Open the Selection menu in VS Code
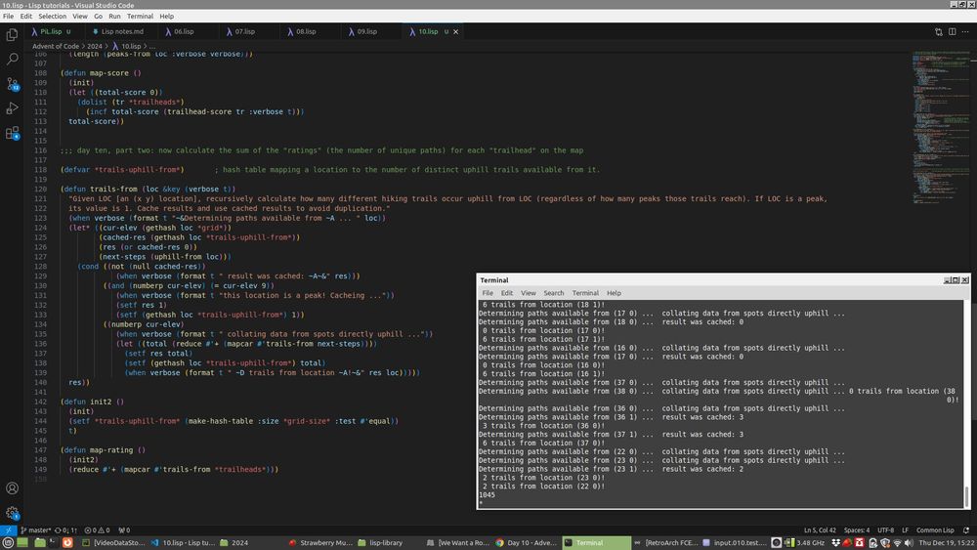977x550 pixels. click(x=53, y=17)
